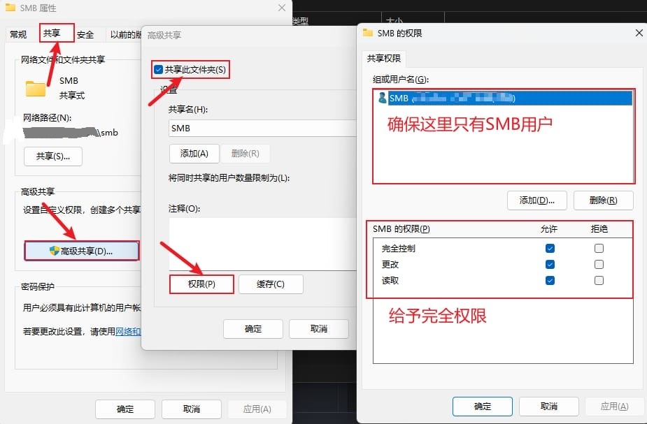Click the user icon of the SMB entry

pyautogui.click(x=382, y=98)
